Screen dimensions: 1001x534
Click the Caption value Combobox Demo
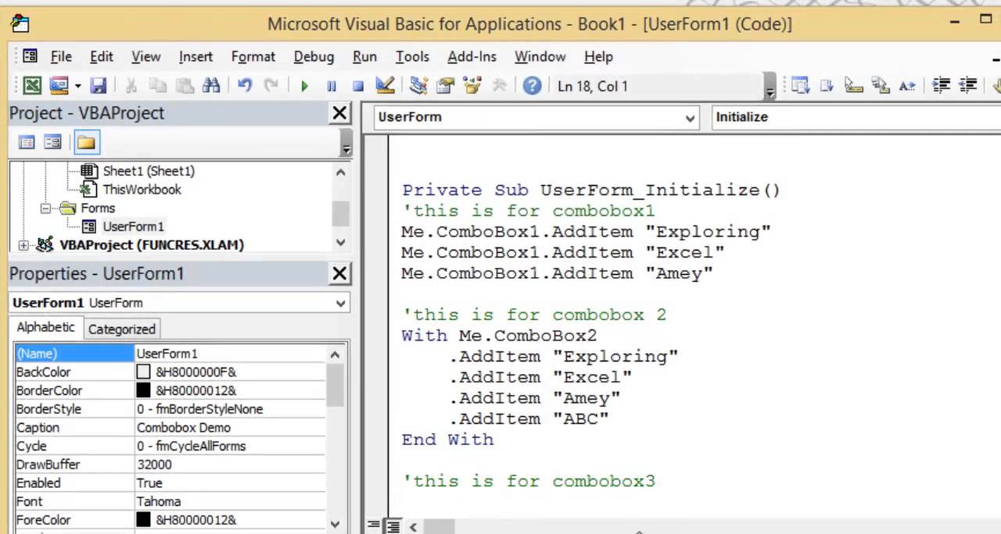click(x=184, y=428)
